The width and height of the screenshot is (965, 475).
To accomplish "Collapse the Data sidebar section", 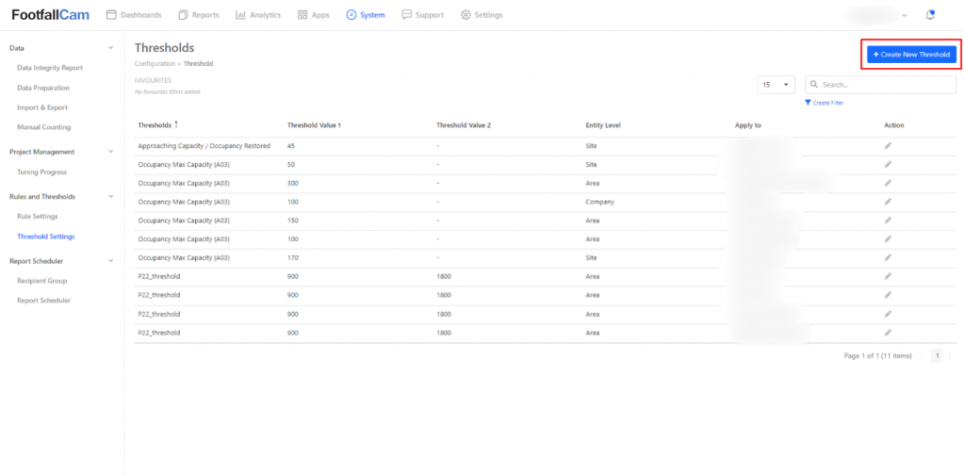I will [110, 48].
